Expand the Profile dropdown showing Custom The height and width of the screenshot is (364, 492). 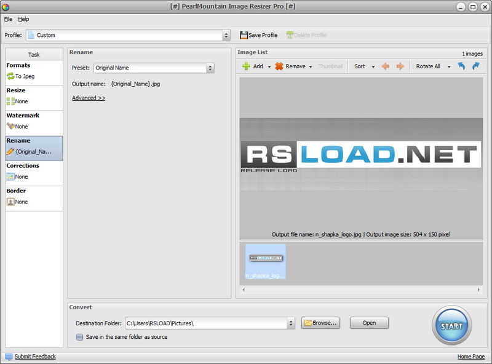coord(226,35)
